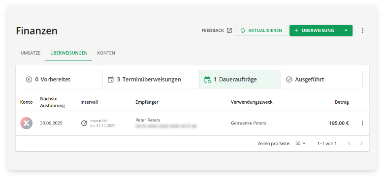This screenshot has height=179, width=384.
Task: Go to previous page arrow
Action: point(349,144)
